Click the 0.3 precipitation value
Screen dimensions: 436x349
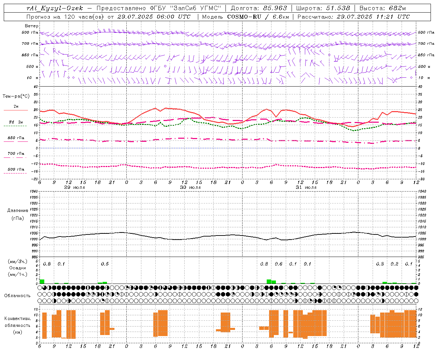[x=380, y=264]
